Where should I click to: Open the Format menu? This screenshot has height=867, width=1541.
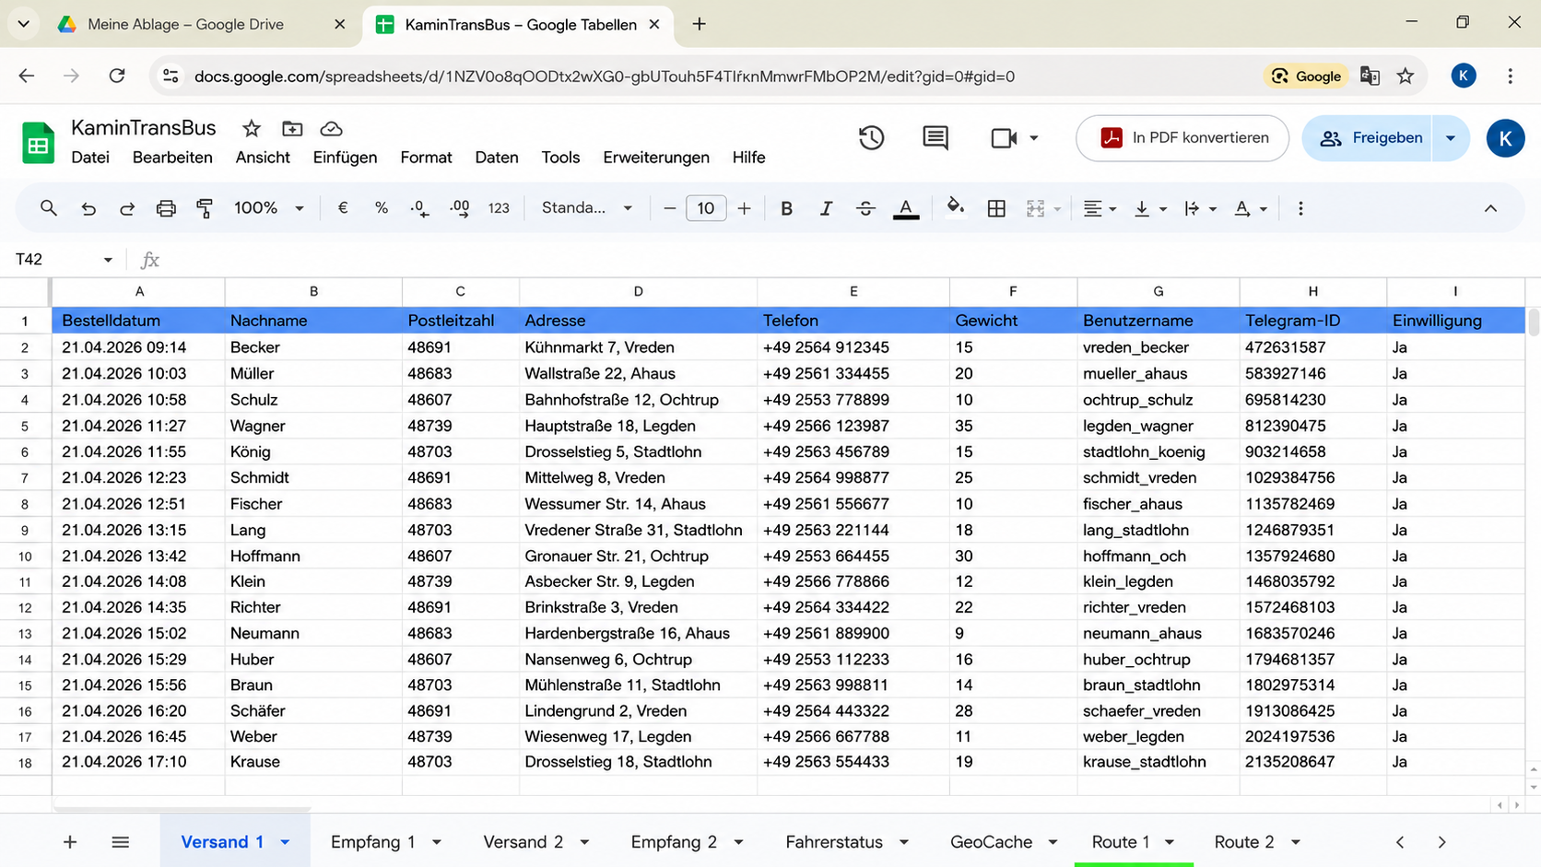pos(426,158)
